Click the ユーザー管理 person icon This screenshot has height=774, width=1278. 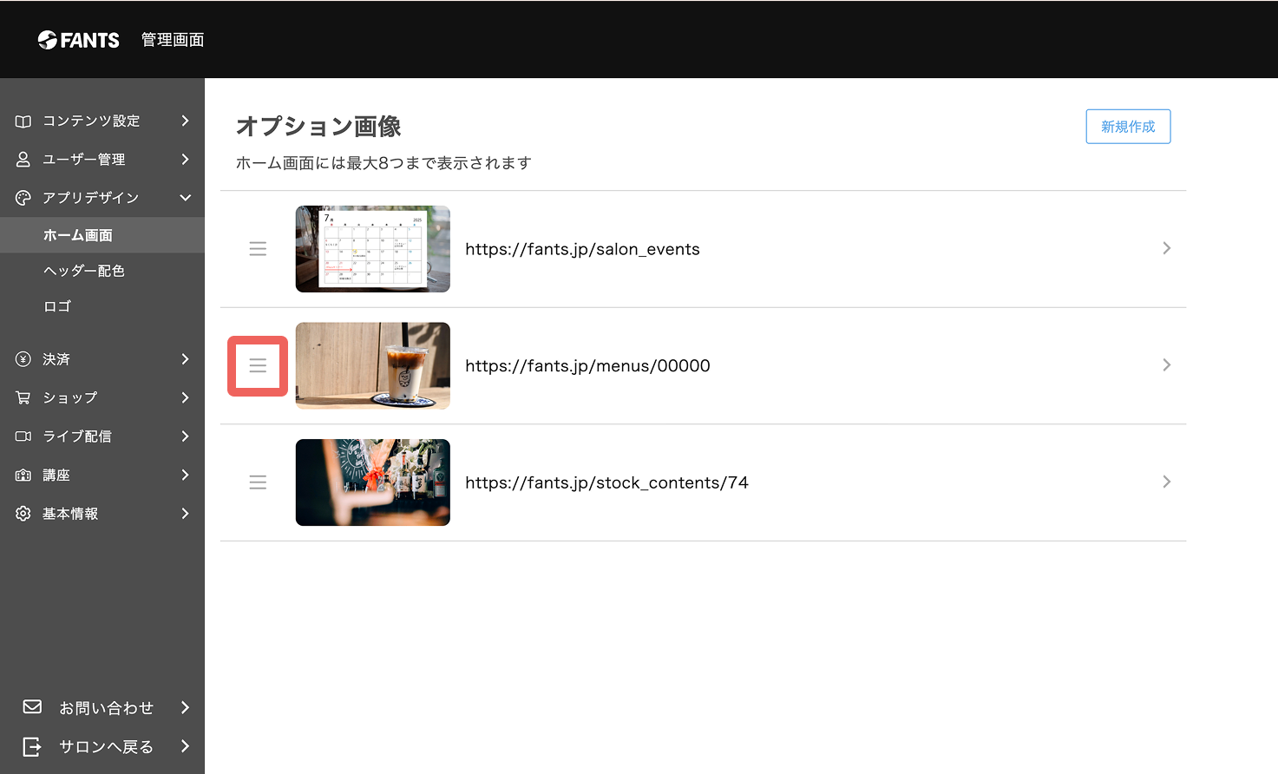pyautogui.click(x=23, y=160)
